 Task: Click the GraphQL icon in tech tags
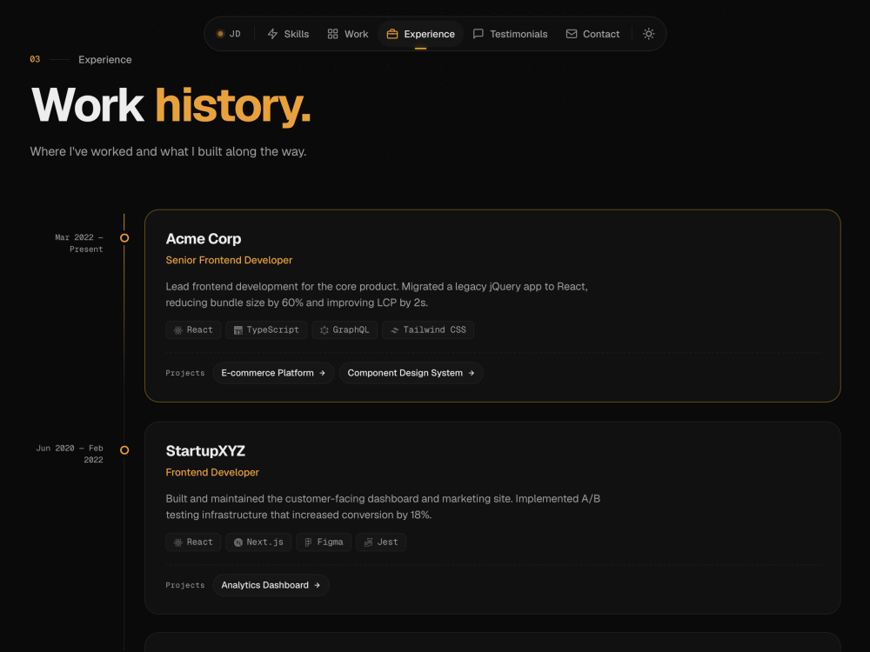pos(324,330)
